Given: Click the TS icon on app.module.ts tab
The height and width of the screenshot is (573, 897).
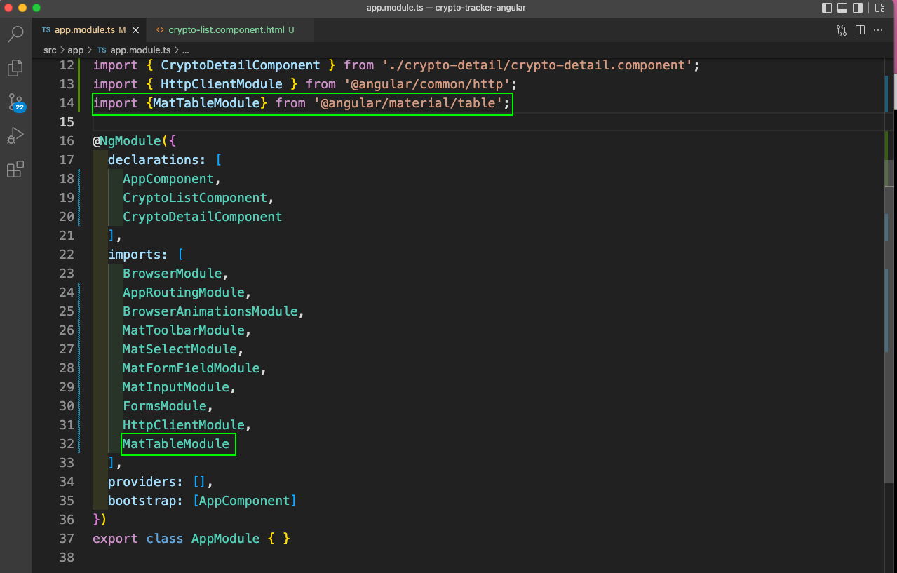Looking at the screenshot, I should tap(46, 30).
